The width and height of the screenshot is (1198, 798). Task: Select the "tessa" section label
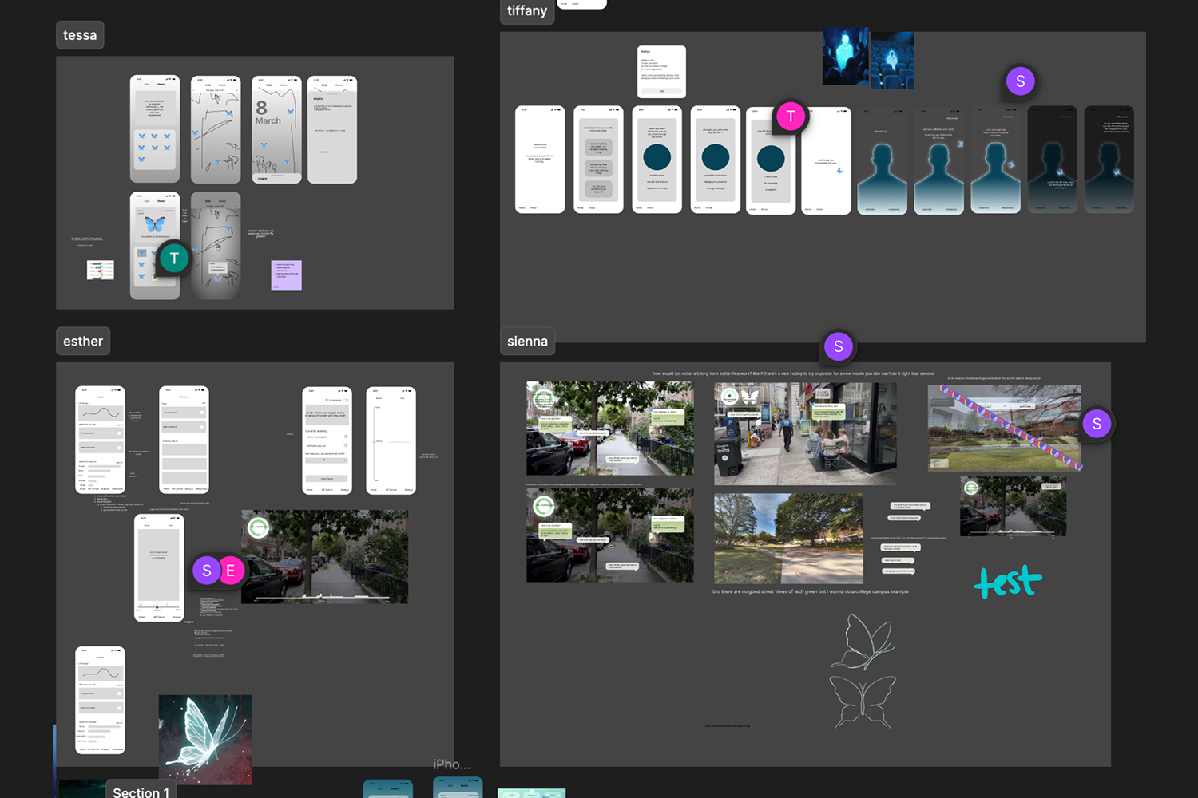(x=80, y=35)
